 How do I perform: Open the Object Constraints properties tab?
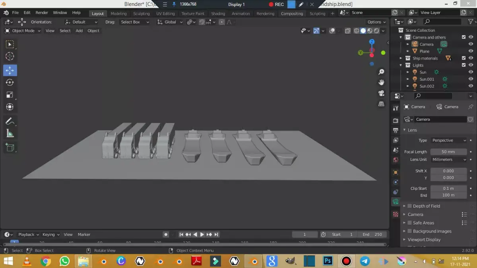(396, 192)
